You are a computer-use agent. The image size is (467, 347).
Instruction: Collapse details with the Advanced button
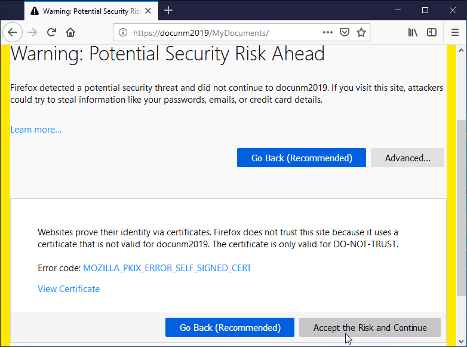point(407,158)
